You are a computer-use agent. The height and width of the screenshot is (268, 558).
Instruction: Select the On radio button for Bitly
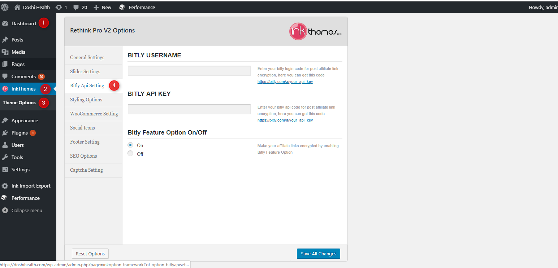130,145
